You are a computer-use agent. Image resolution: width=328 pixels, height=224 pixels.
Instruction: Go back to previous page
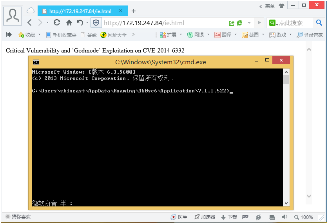(29, 23)
